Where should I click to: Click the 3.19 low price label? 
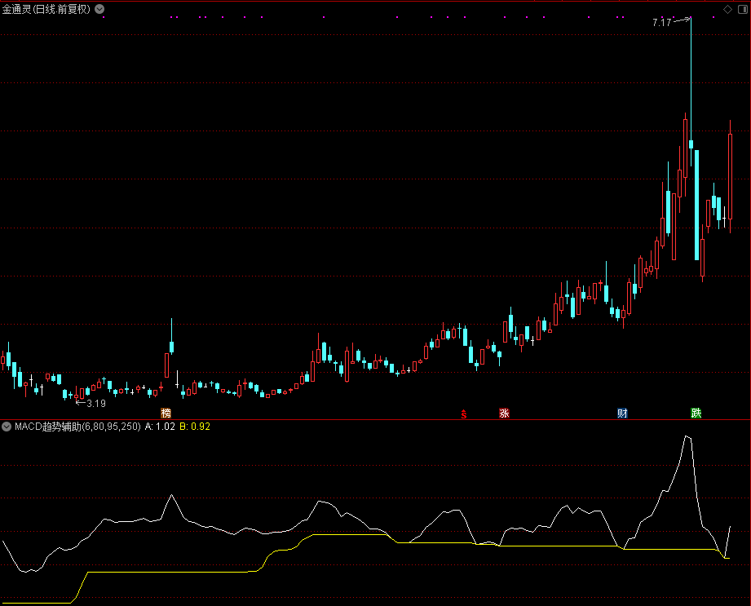click(x=95, y=403)
